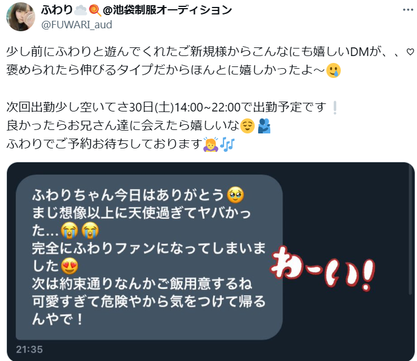The width and height of the screenshot is (417, 361).
Task: Click the gray DM message bubble
Action: click(149, 257)
